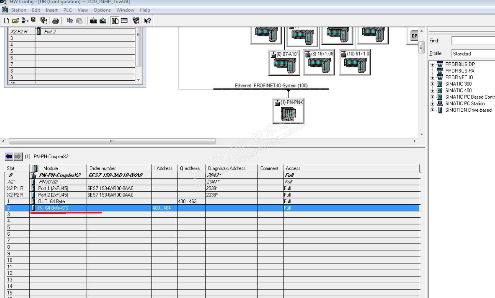The height and width of the screenshot is (298, 495).
Task: Click the Save and Compile icon
Action: [x=44, y=21]
